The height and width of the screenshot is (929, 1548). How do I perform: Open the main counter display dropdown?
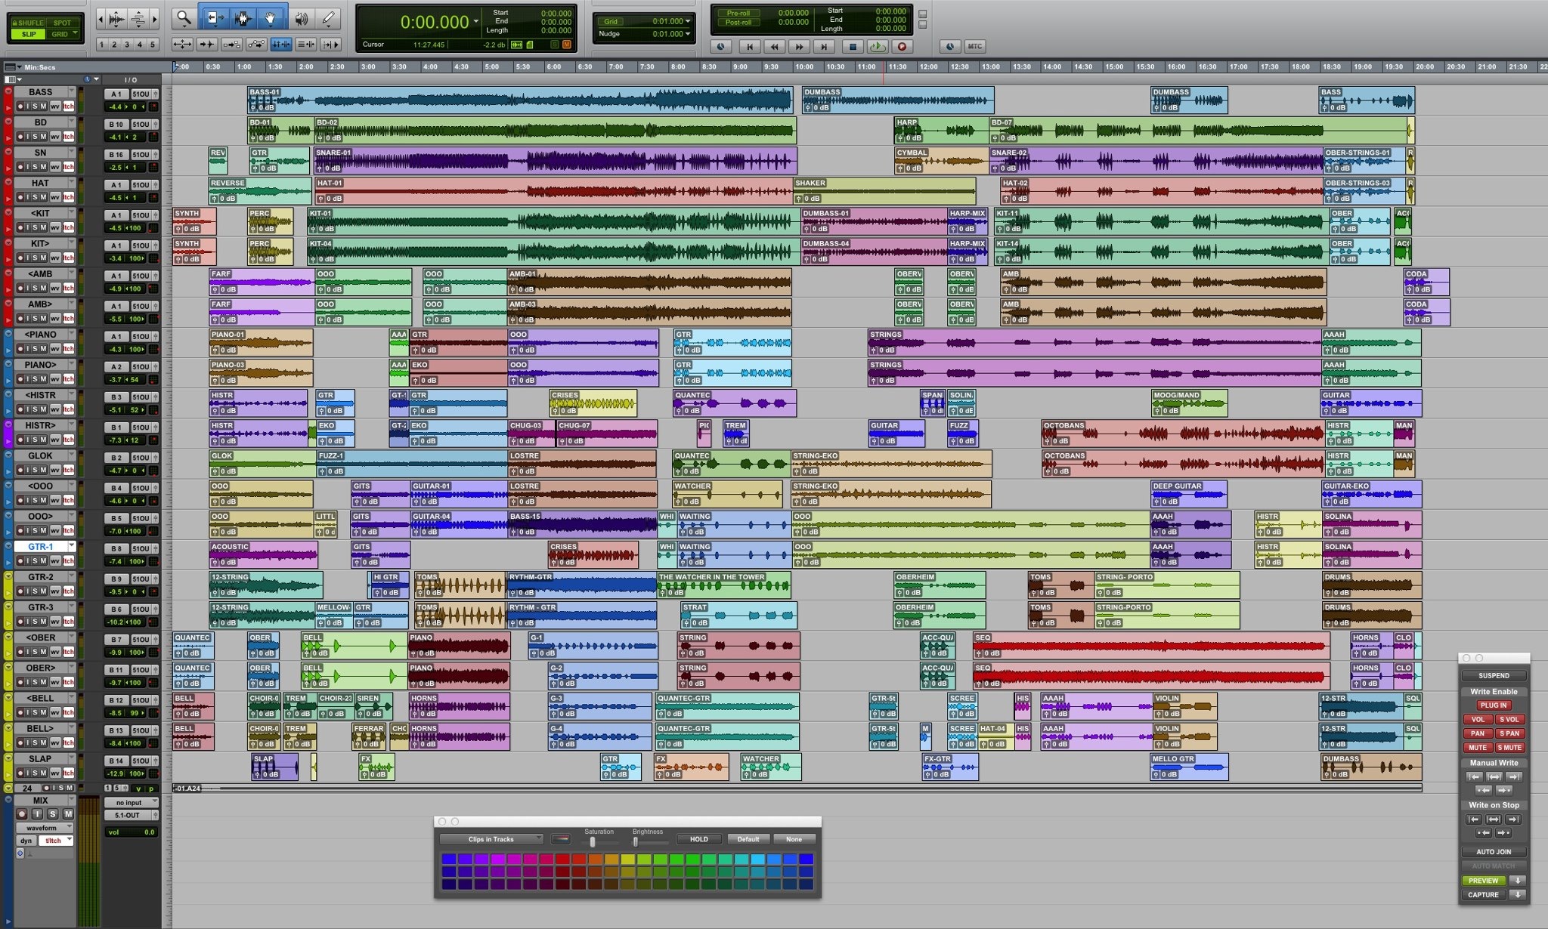click(476, 22)
